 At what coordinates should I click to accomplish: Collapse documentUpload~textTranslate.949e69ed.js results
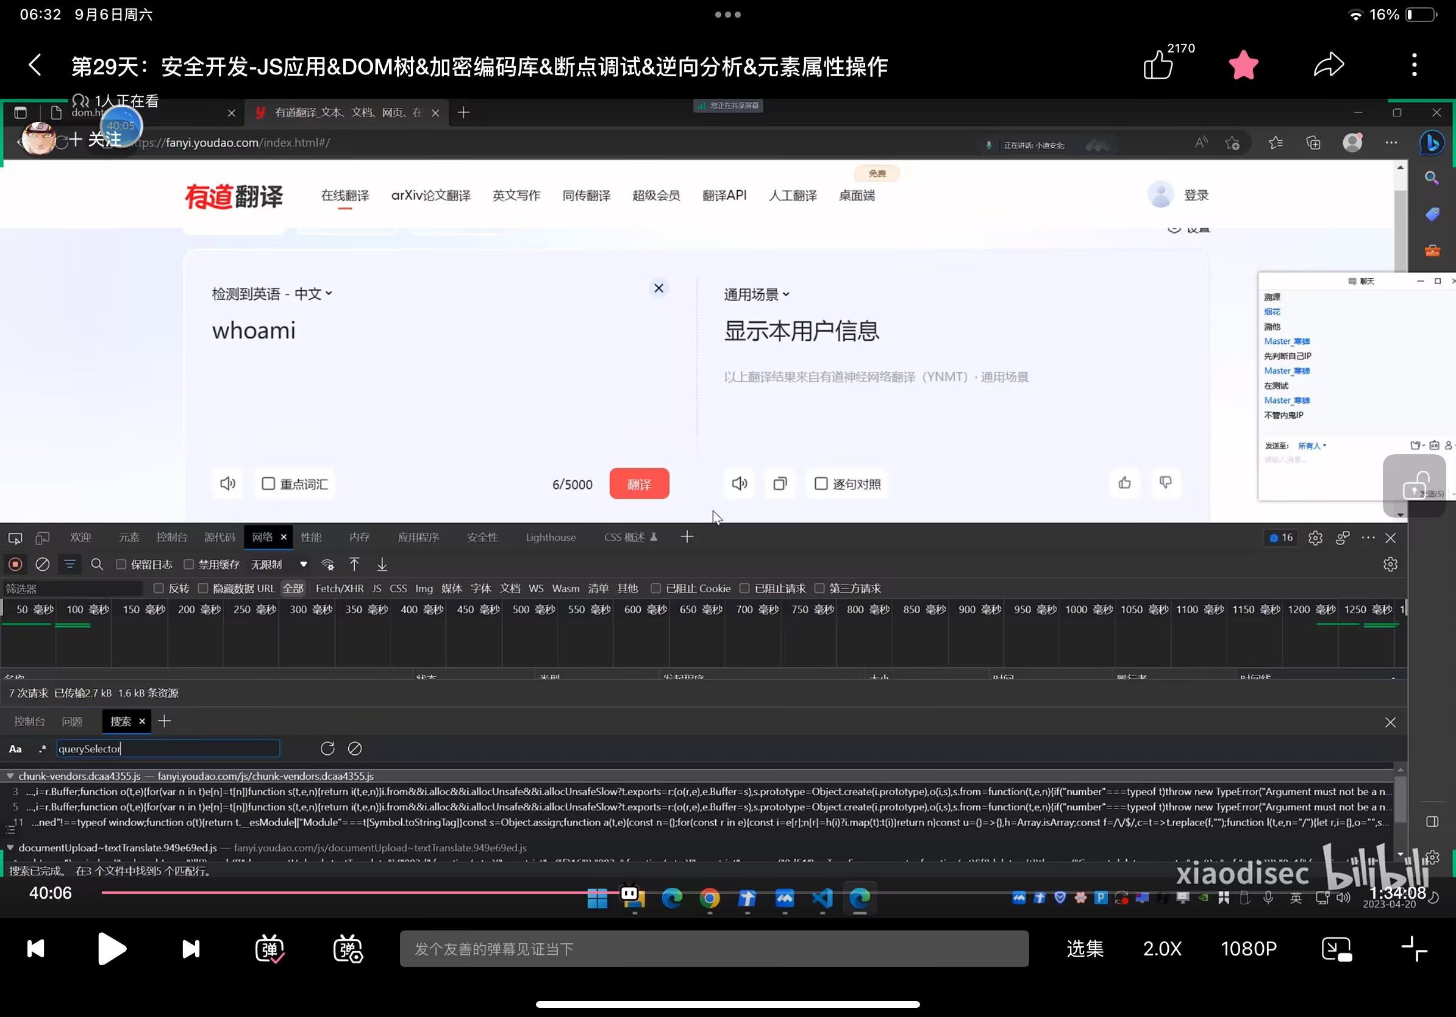pyautogui.click(x=10, y=847)
